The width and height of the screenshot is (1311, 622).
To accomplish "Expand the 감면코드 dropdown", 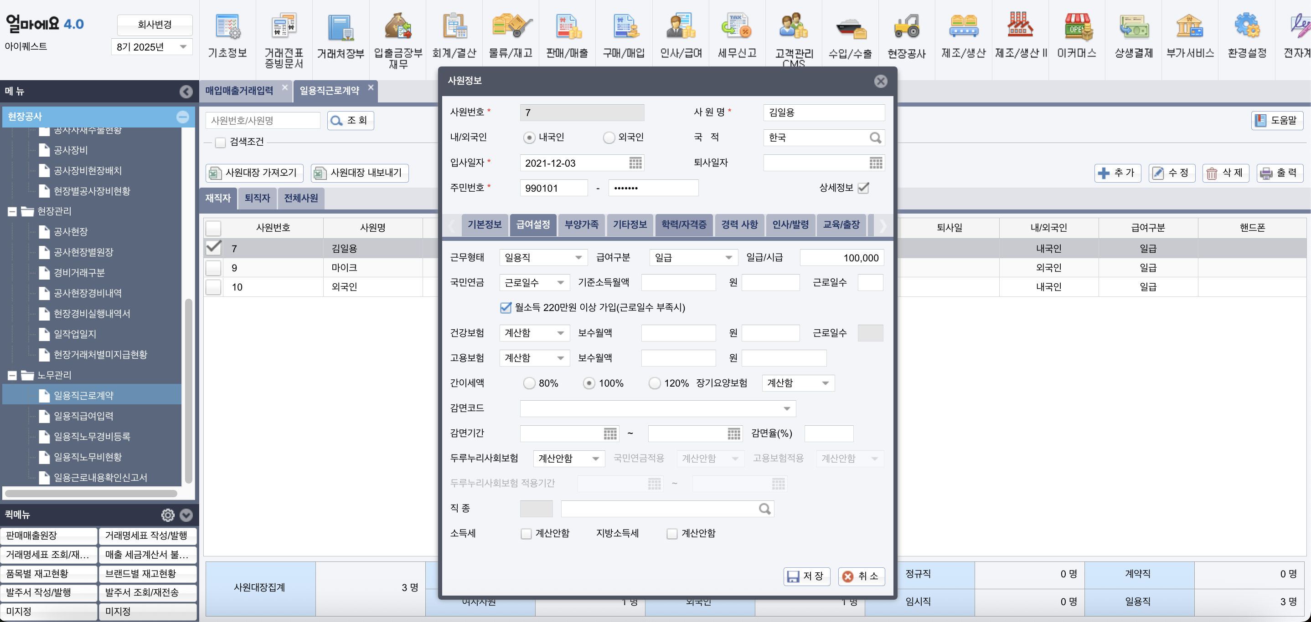I will tap(786, 408).
